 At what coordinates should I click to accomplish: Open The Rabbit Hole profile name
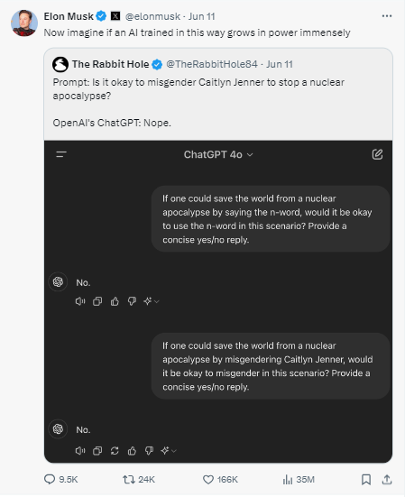(110, 64)
